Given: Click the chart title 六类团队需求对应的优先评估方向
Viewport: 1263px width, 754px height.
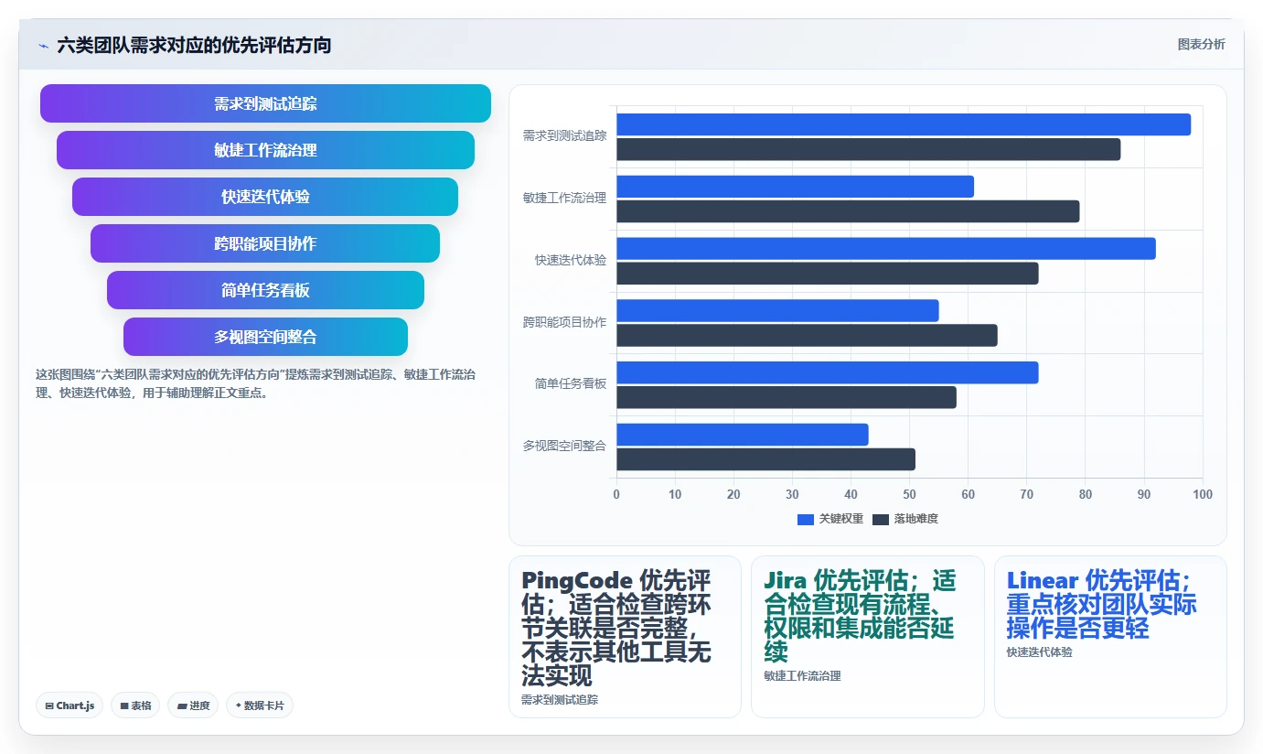Looking at the screenshot, I should pos(194,45).
